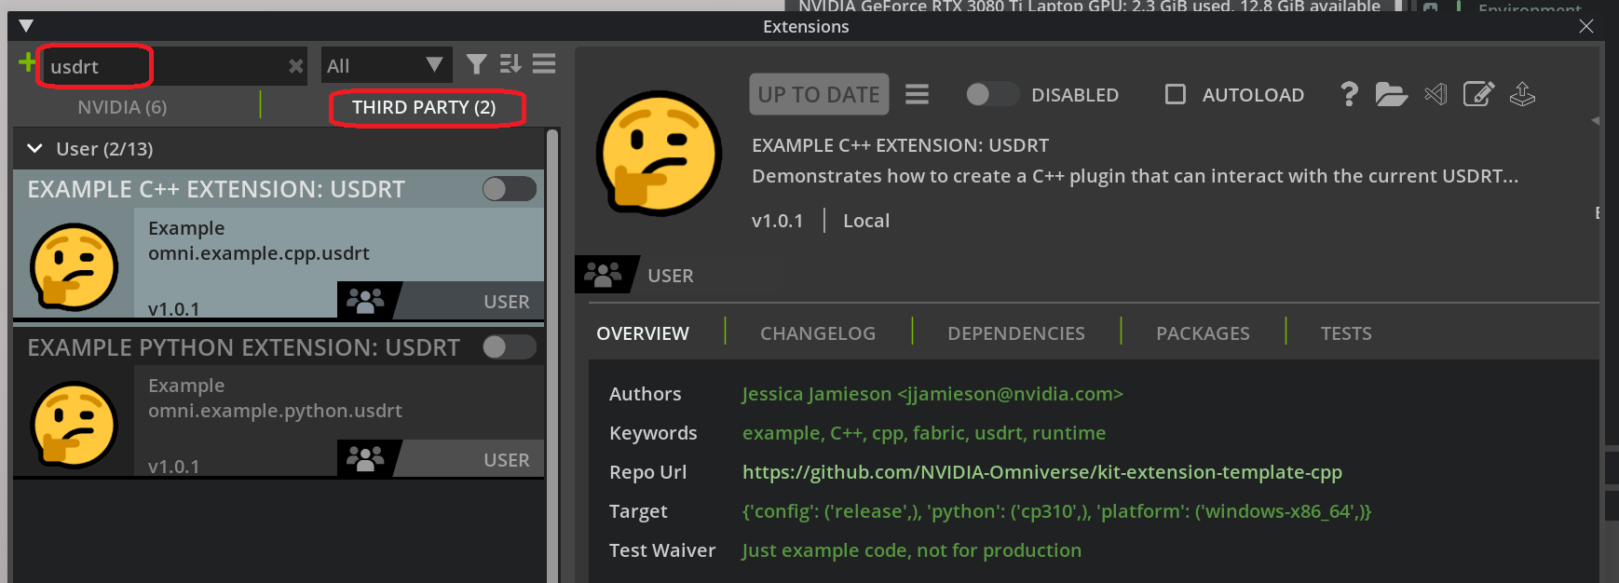Click USER badge on C++ extension card
The height and width of the screenshot is (583, 1619).
click(x=507, y=302)
